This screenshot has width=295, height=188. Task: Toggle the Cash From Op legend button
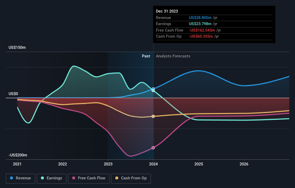point(131,178)
